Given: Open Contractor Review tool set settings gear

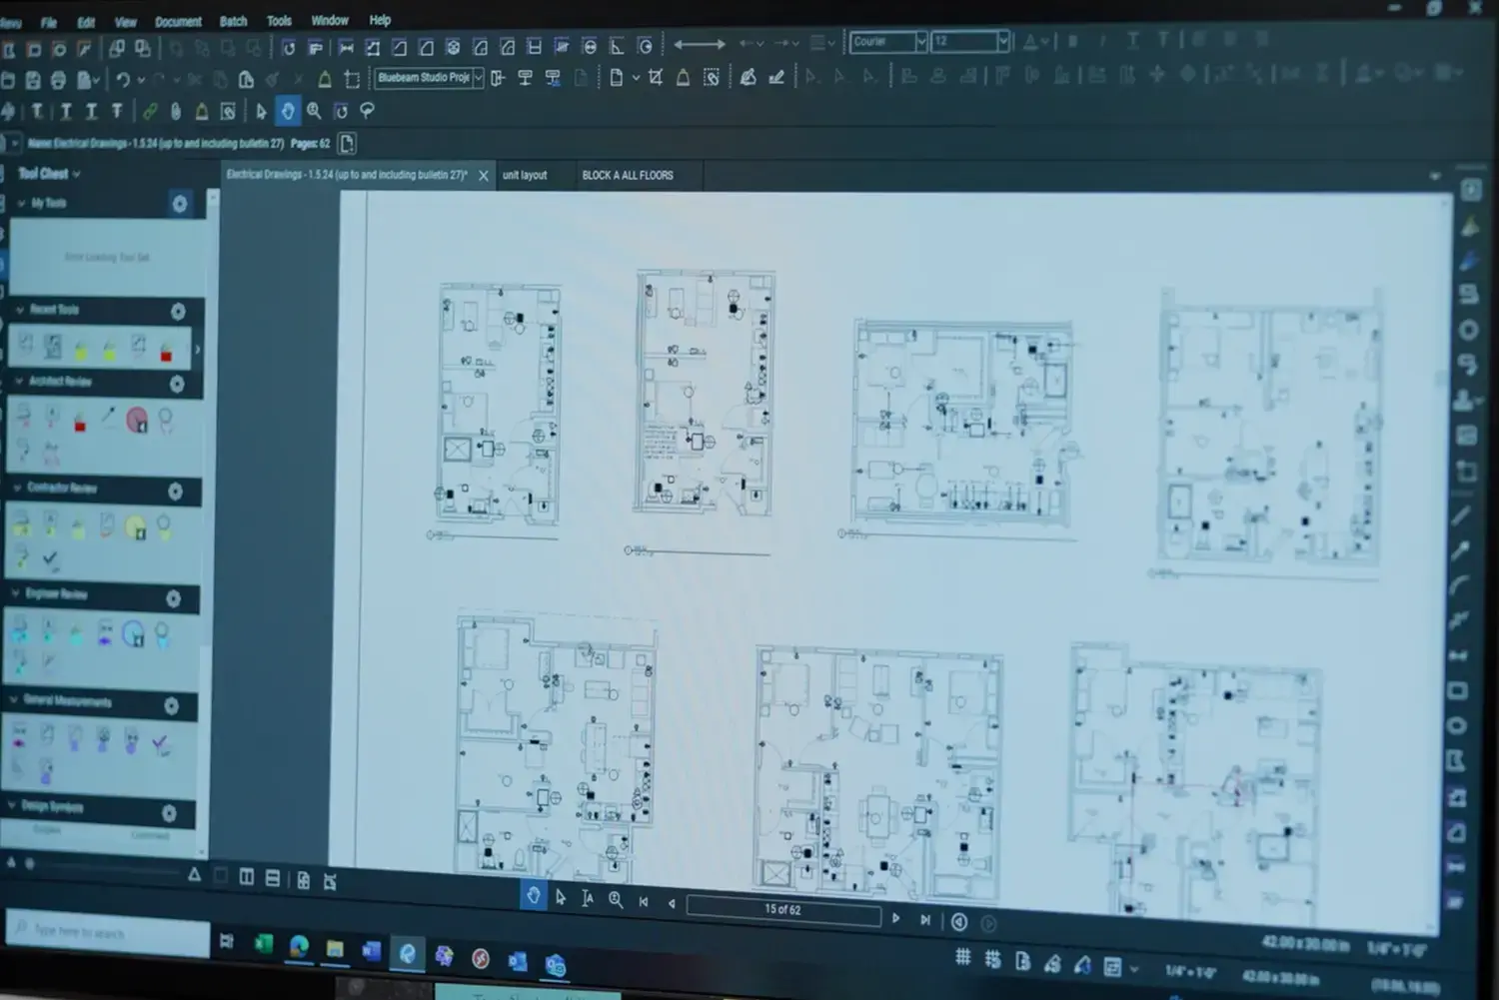Looking at the screenshot, I should [175, 491].
